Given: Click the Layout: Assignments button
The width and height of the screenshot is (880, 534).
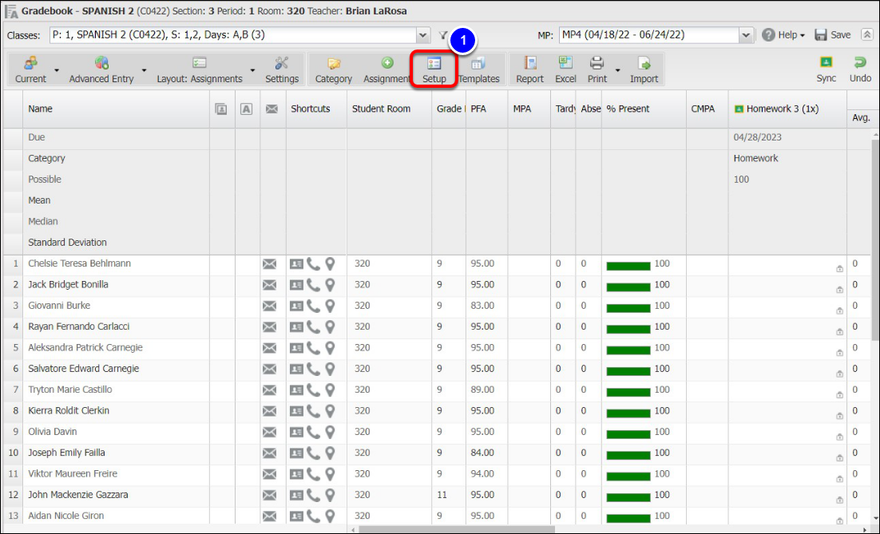Looking at the screenshot, I should 199,69.
